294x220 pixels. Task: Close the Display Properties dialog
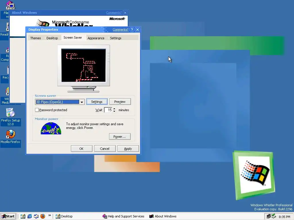(138, 30)
